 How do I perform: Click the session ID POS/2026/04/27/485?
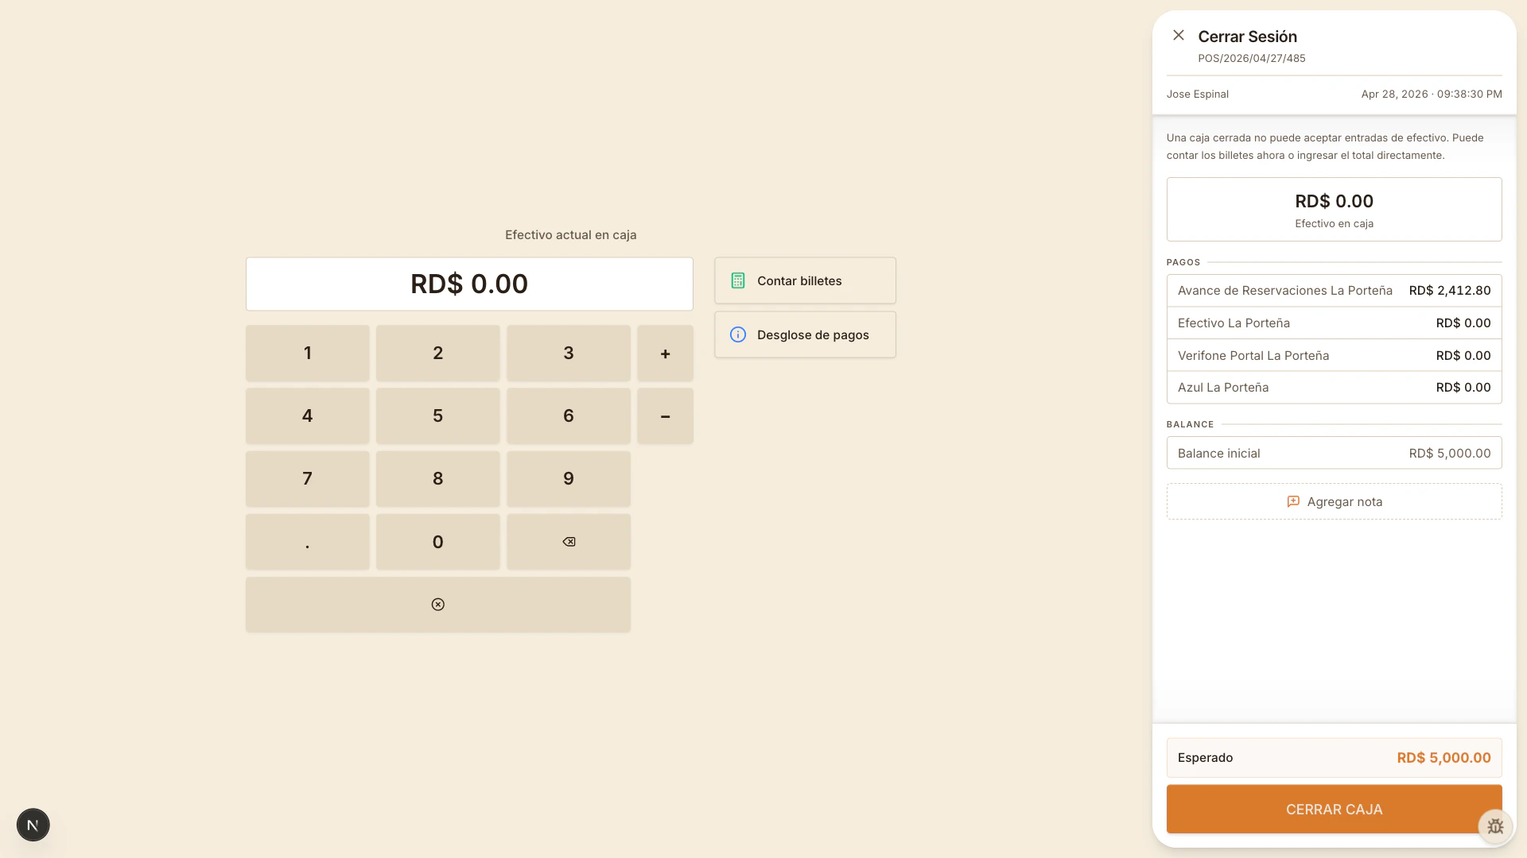point(1252,58)
